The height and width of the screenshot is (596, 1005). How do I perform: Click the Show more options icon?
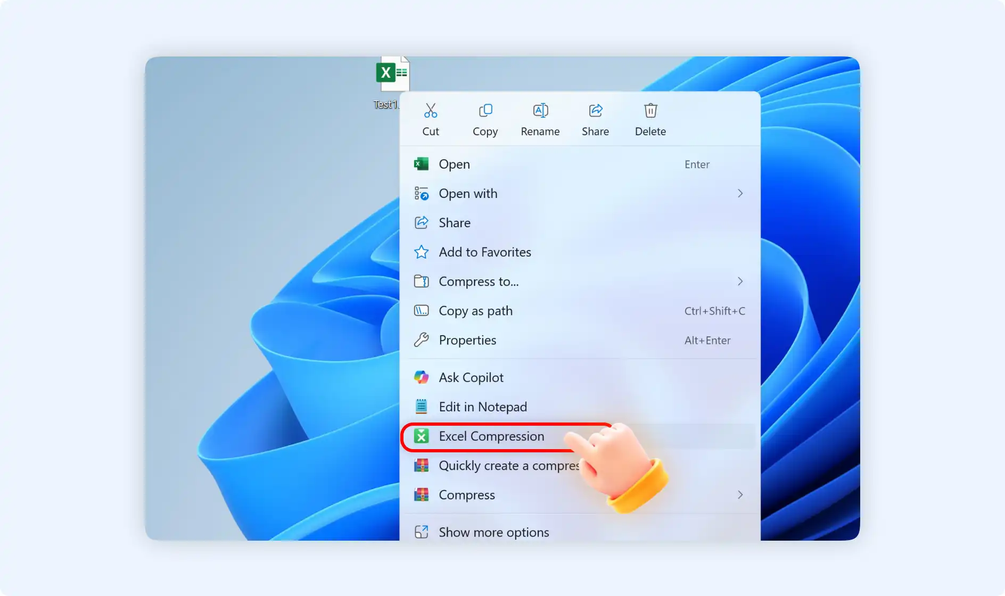[x=421, y=532]
